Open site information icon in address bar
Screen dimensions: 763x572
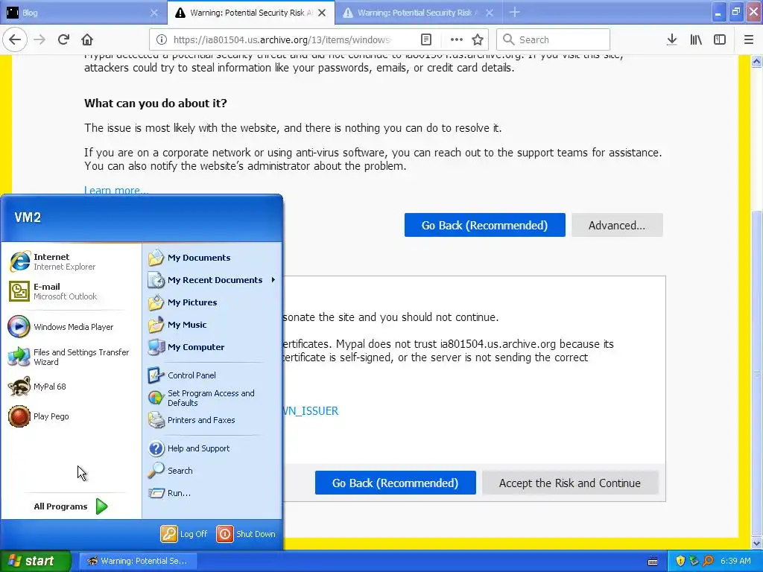[x=162, y=39]
